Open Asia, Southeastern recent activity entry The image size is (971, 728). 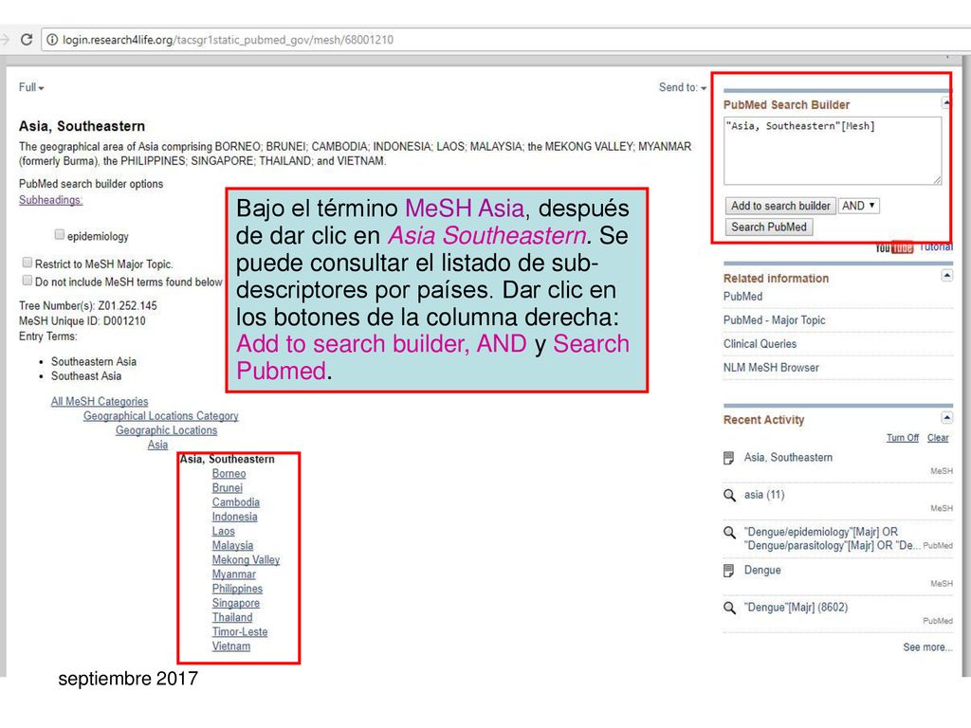788,458
